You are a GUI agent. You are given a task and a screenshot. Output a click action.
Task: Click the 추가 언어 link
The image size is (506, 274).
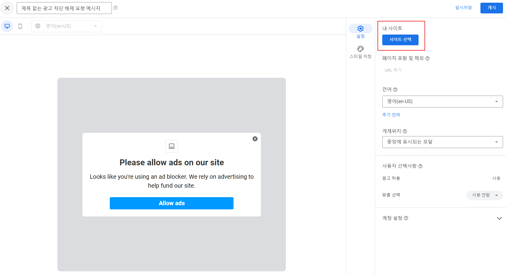click(391, 115)
